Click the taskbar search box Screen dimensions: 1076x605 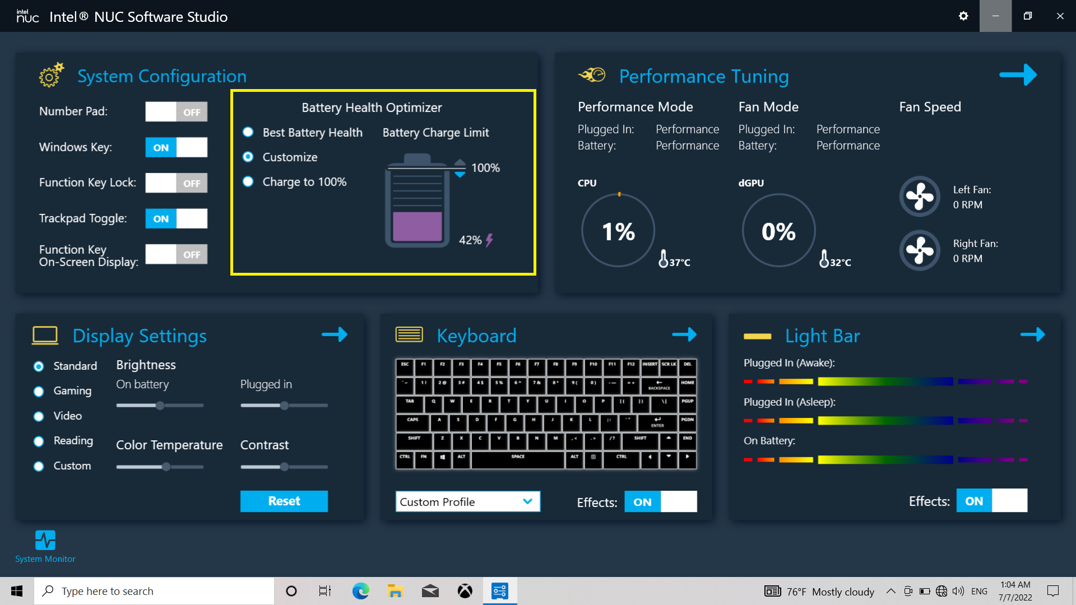pyautogui.click(x=154, y=591)
